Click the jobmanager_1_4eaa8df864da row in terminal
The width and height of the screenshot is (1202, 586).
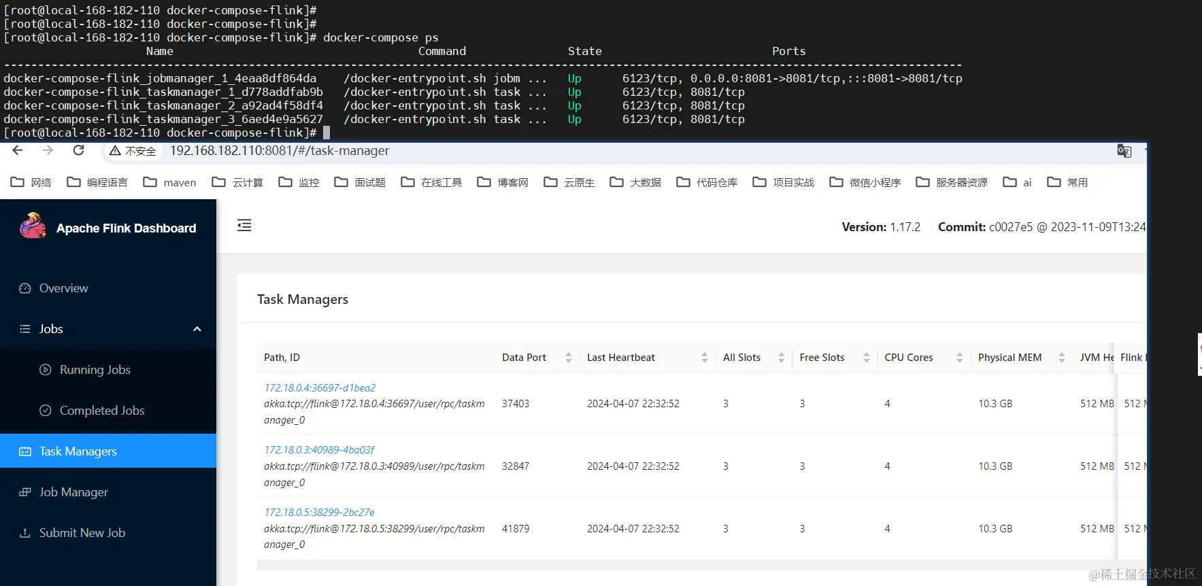pyautogui.click(x=483, y=78)
